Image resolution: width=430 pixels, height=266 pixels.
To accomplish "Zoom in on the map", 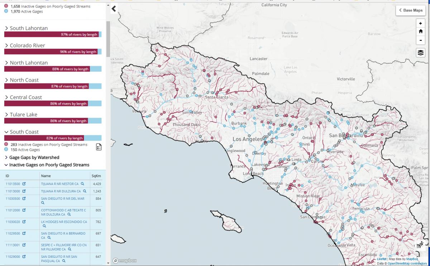I will coord(420,23).
